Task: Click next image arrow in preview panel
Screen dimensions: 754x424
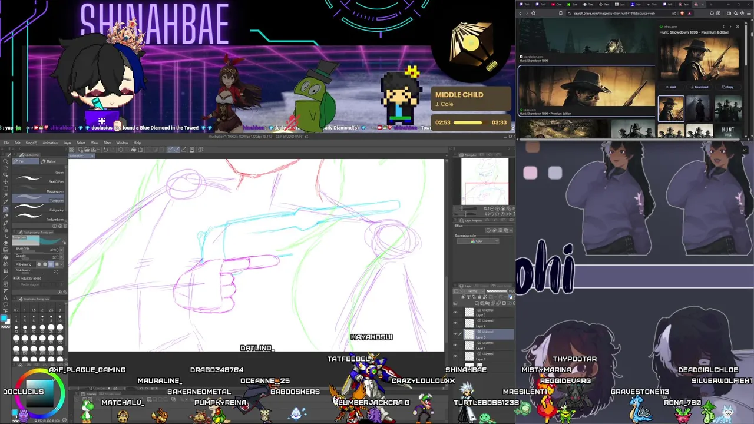Action: 730,26
